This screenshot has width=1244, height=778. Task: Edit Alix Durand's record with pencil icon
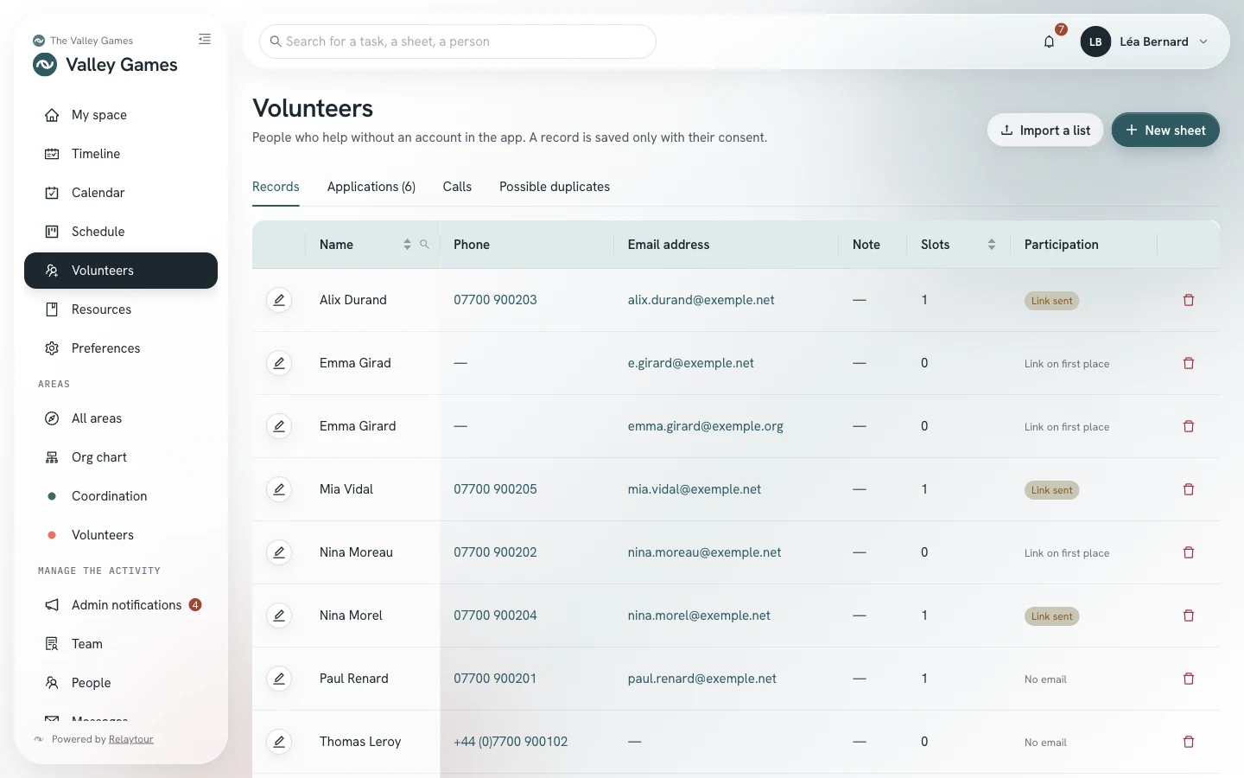[279, 300]
